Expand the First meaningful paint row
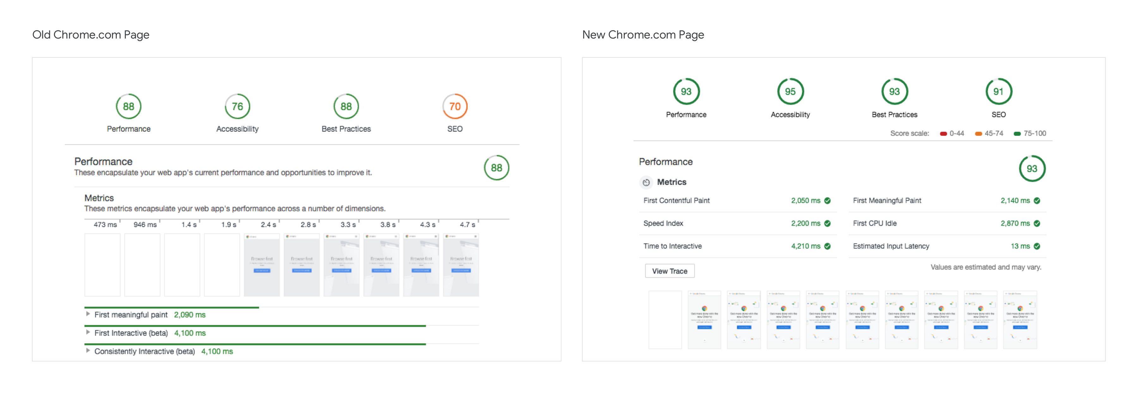This screenshot has height=406, width=1138. click(x=88, y=314)
